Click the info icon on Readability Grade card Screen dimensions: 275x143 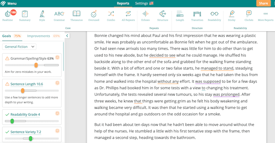(x=57, y=113)
